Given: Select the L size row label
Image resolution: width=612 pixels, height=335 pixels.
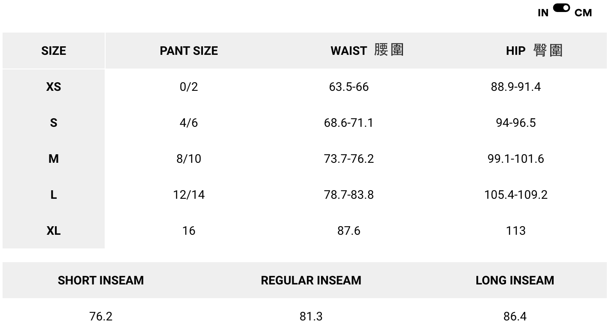Looking at the screenshot, I should pyautogui.click(x=54, y=195).
